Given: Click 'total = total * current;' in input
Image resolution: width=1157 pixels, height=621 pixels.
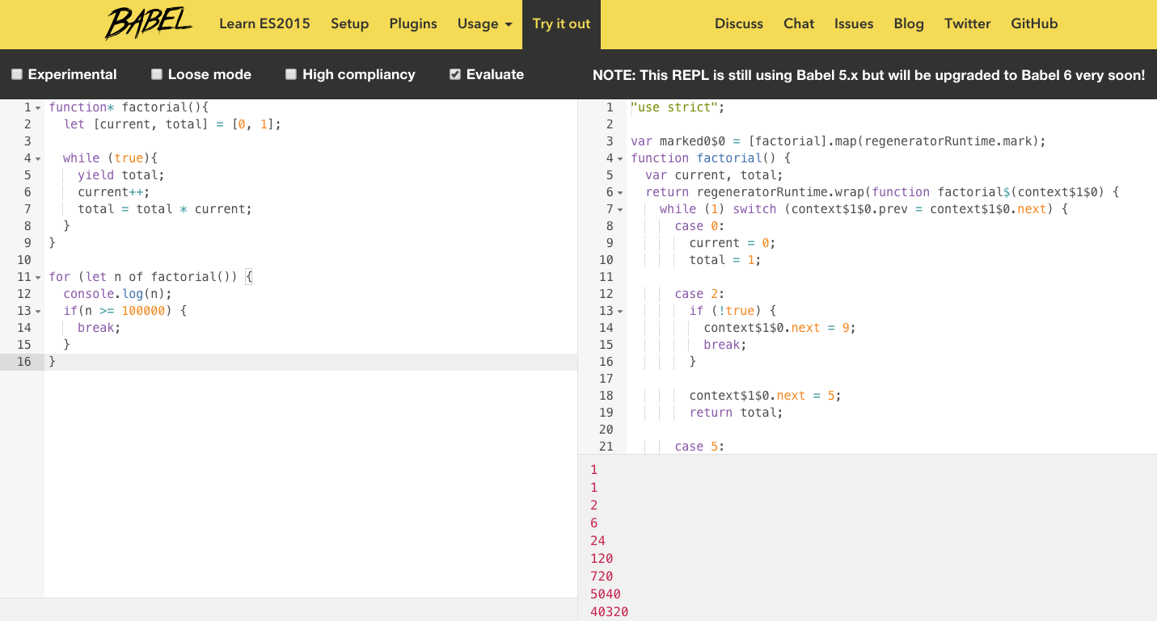Looking at the screenshot, I should click(165, 209).
